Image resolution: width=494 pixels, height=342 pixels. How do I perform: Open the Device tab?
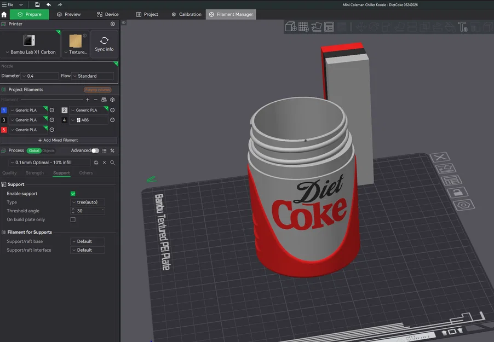108,14
